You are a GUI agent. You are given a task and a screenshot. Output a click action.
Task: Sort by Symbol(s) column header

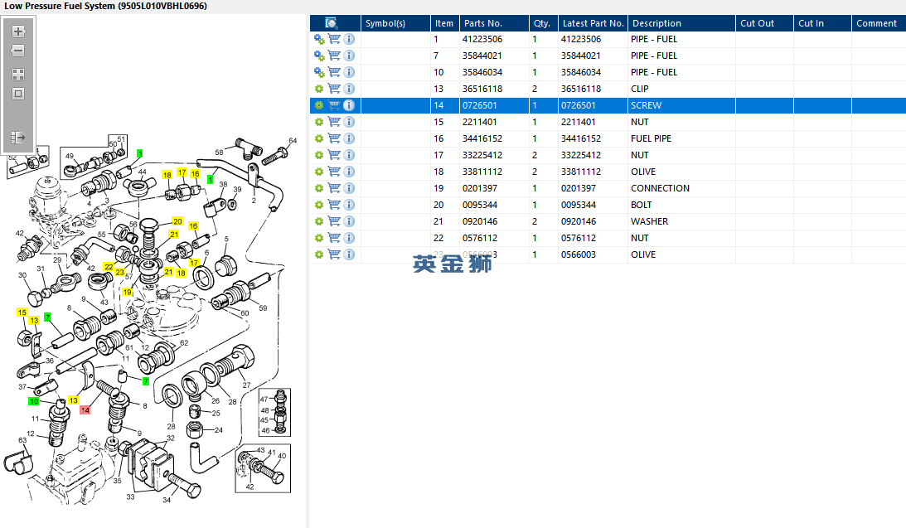(x=395, y=23)
